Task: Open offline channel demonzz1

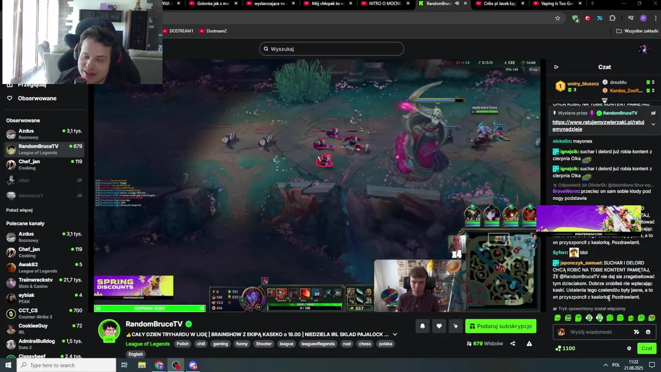Action: click(x=44, y=196)
